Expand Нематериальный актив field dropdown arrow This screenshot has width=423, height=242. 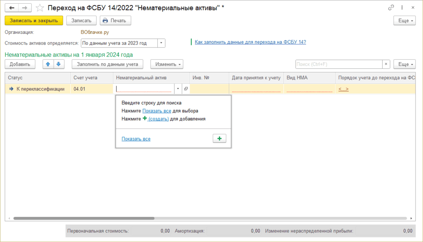coord(178,89)
